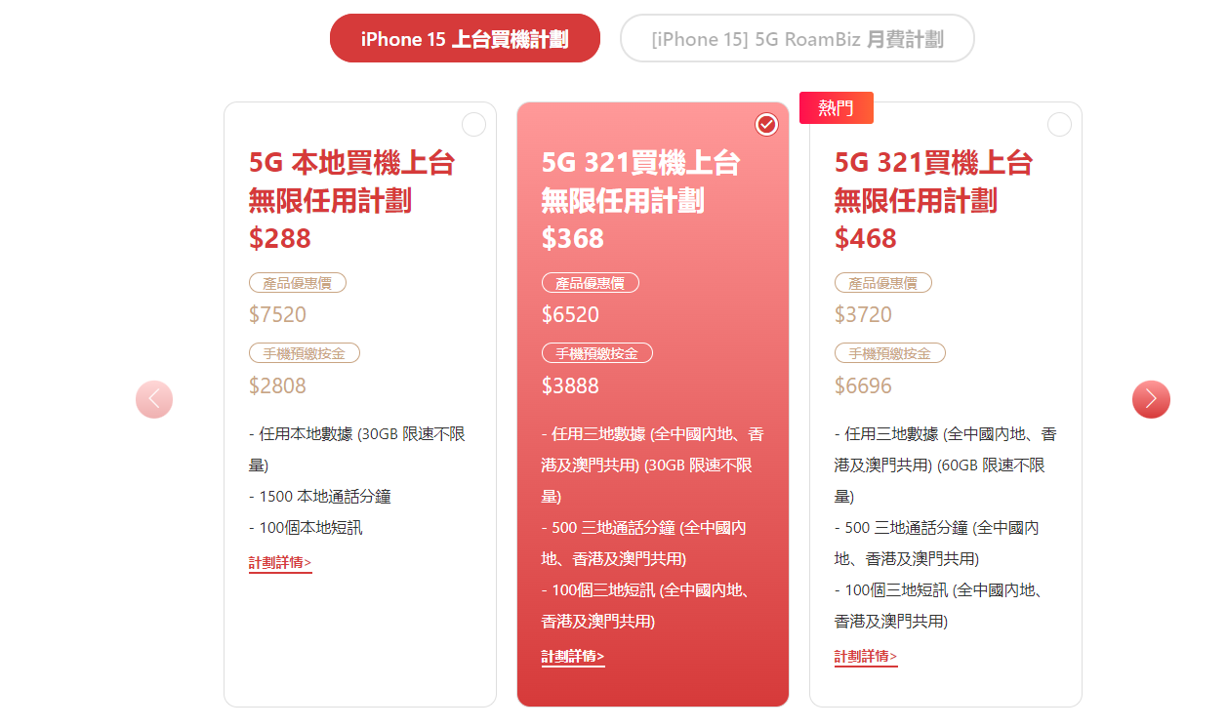Click the left carousel arrow
The width and height of the screenshot is (1227, 728).
click(154, 399)
